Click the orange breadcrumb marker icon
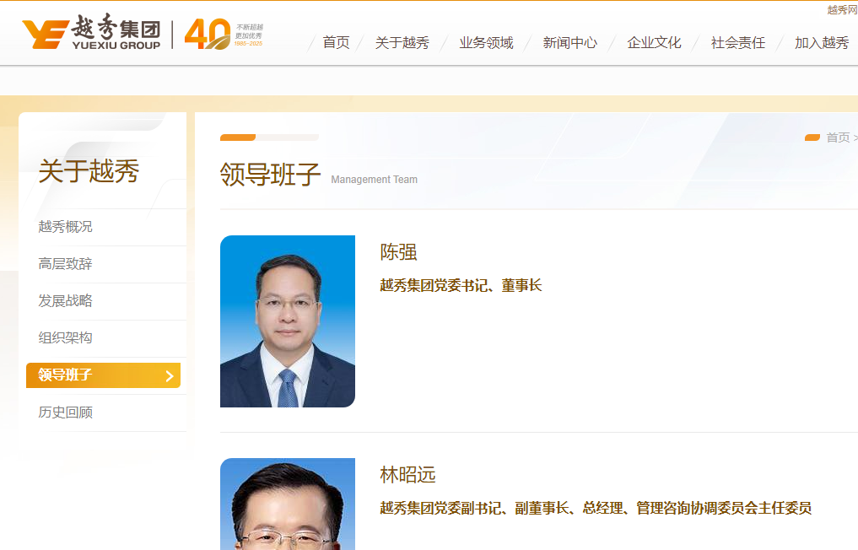The height and width of the screenshot is (550, 858). click(812, 137)
